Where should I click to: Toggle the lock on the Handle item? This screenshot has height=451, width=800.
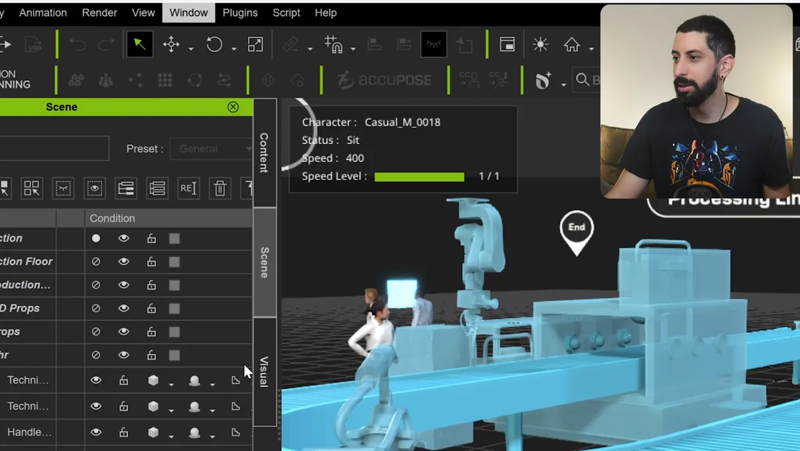point(123,432)
